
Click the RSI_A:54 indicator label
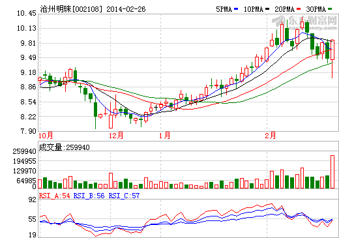[54, 196]
